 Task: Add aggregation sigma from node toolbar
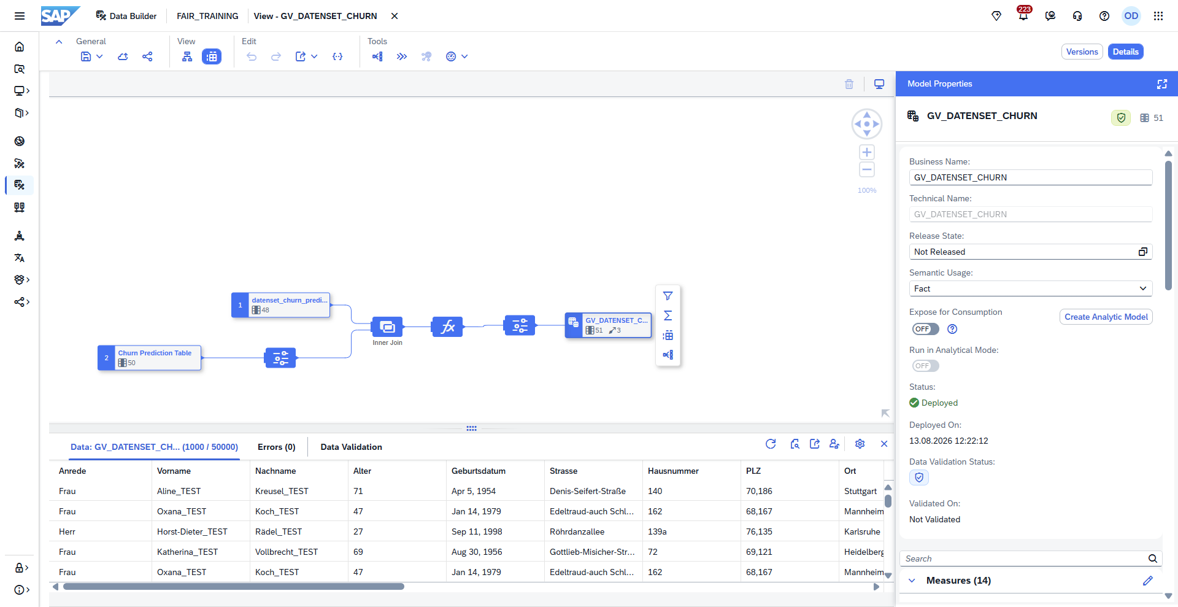point(668,315)
